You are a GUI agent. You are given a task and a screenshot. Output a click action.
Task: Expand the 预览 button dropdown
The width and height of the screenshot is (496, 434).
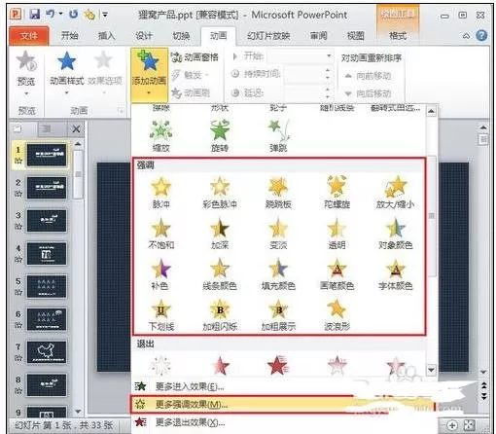pyautogui.click(x=26, y=93)
